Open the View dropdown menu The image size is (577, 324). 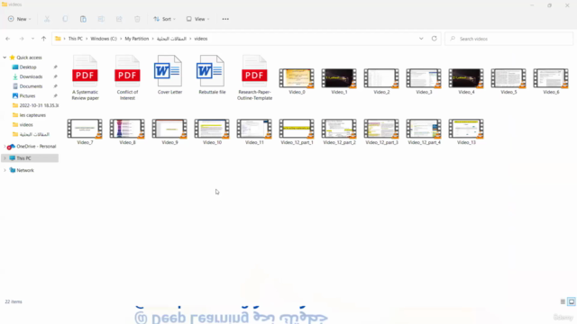tap(197, 19)
